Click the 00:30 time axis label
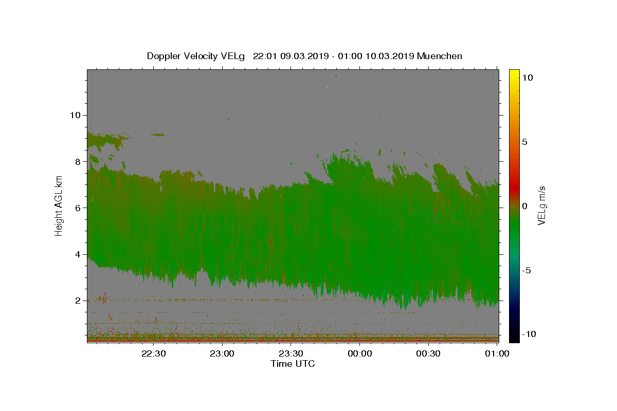This screenshot has height=411, width=617. click(x=428, y=353)
